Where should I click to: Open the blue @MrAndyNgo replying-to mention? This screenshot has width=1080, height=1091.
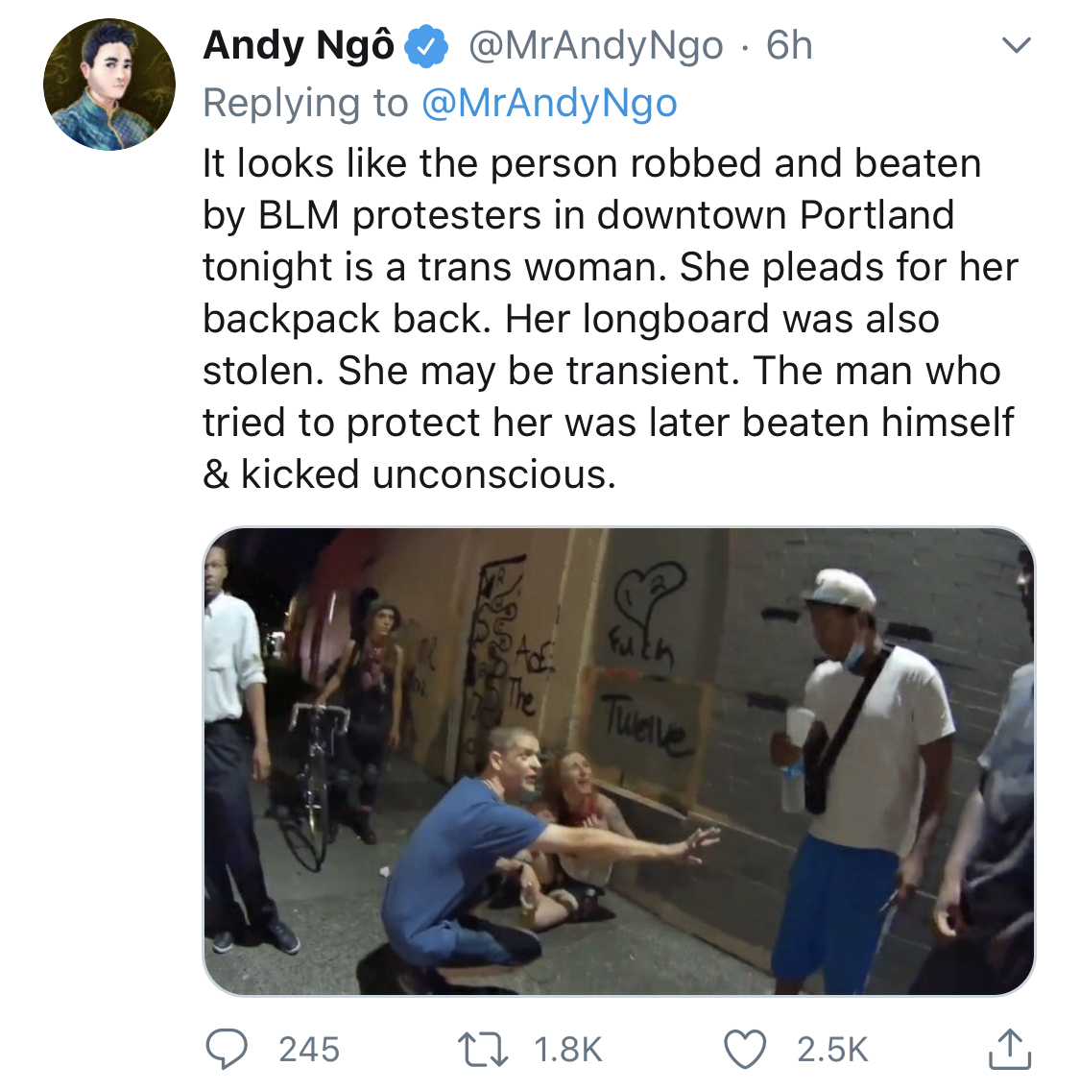(549, 103)
